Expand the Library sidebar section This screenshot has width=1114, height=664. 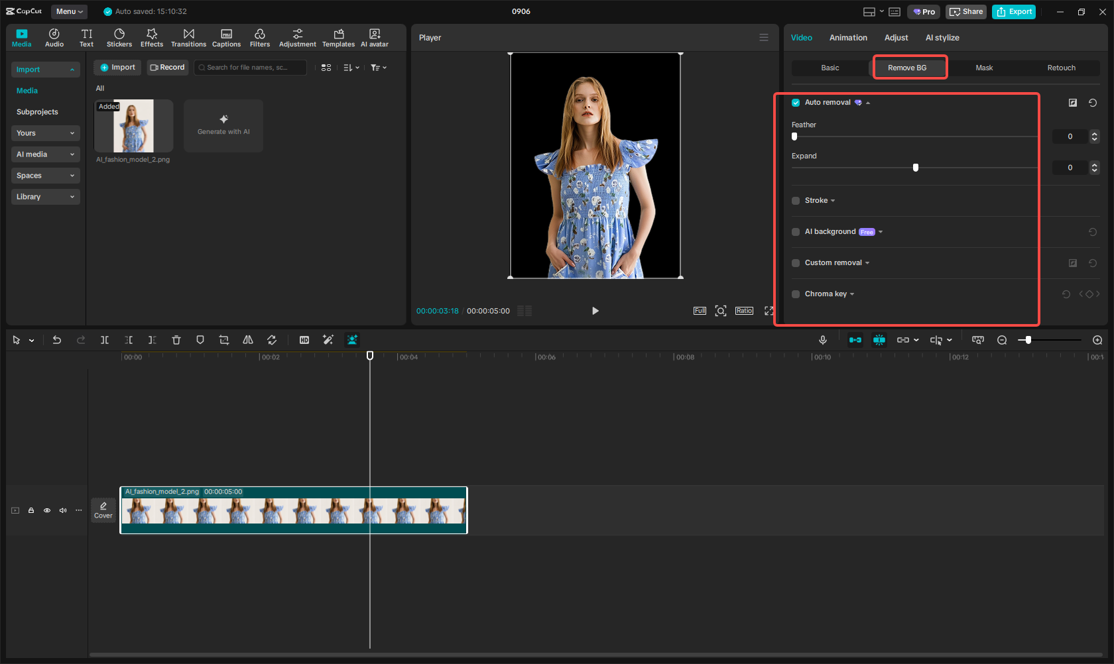click(45, 197)
